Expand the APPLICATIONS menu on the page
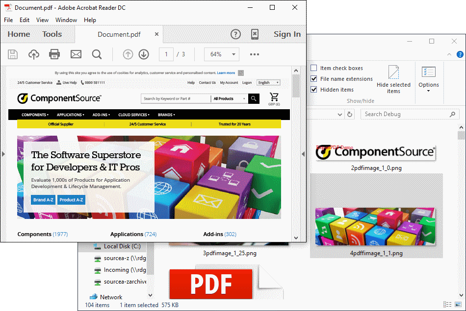Screen dimensions: 466x311 [x=71, y=115]
